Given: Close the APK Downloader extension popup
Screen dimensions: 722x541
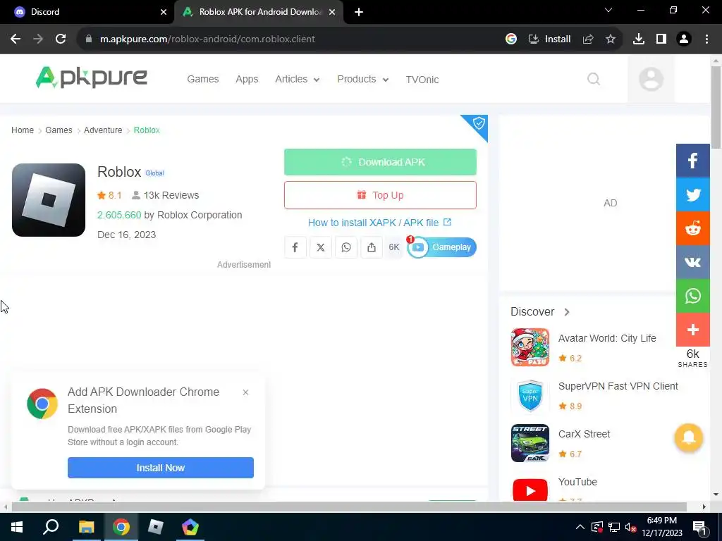Looking at the screenshot, I should click(245, 392).
